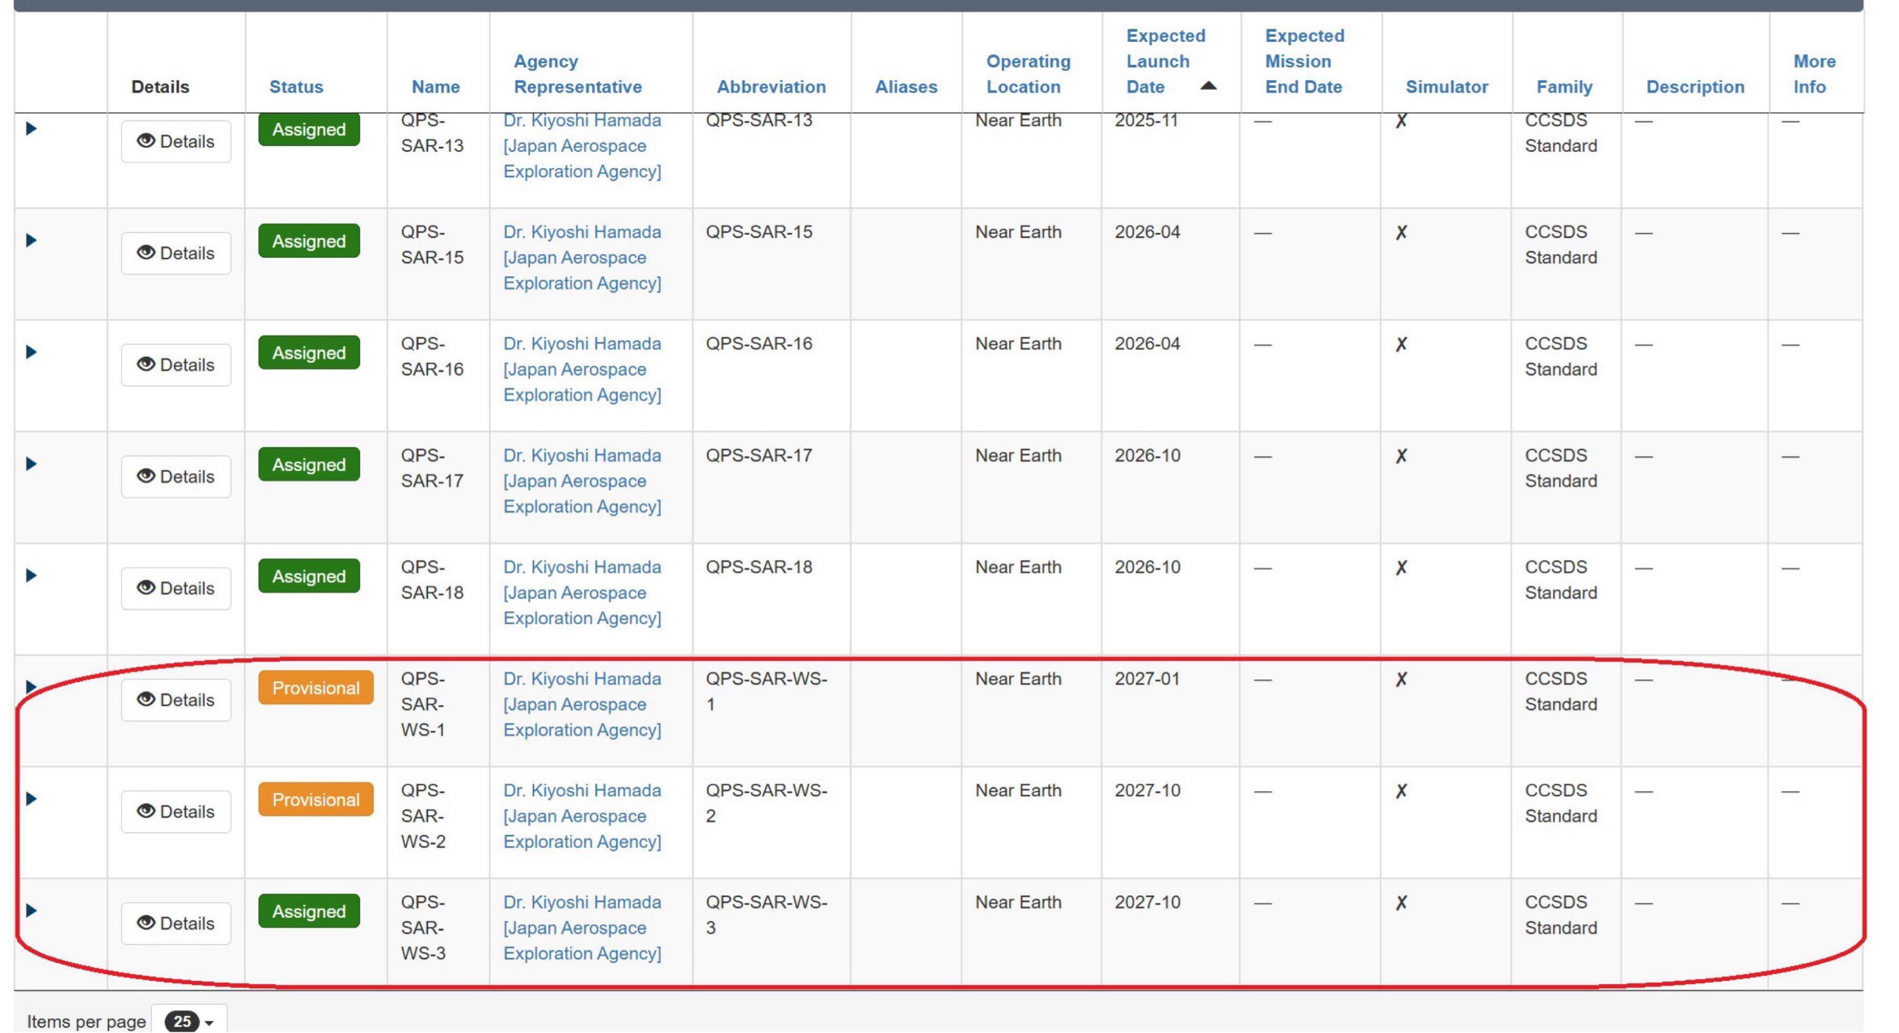
Task: Expand the QPS-SAR-WS-2 row arrow
Action: point(31,799)
